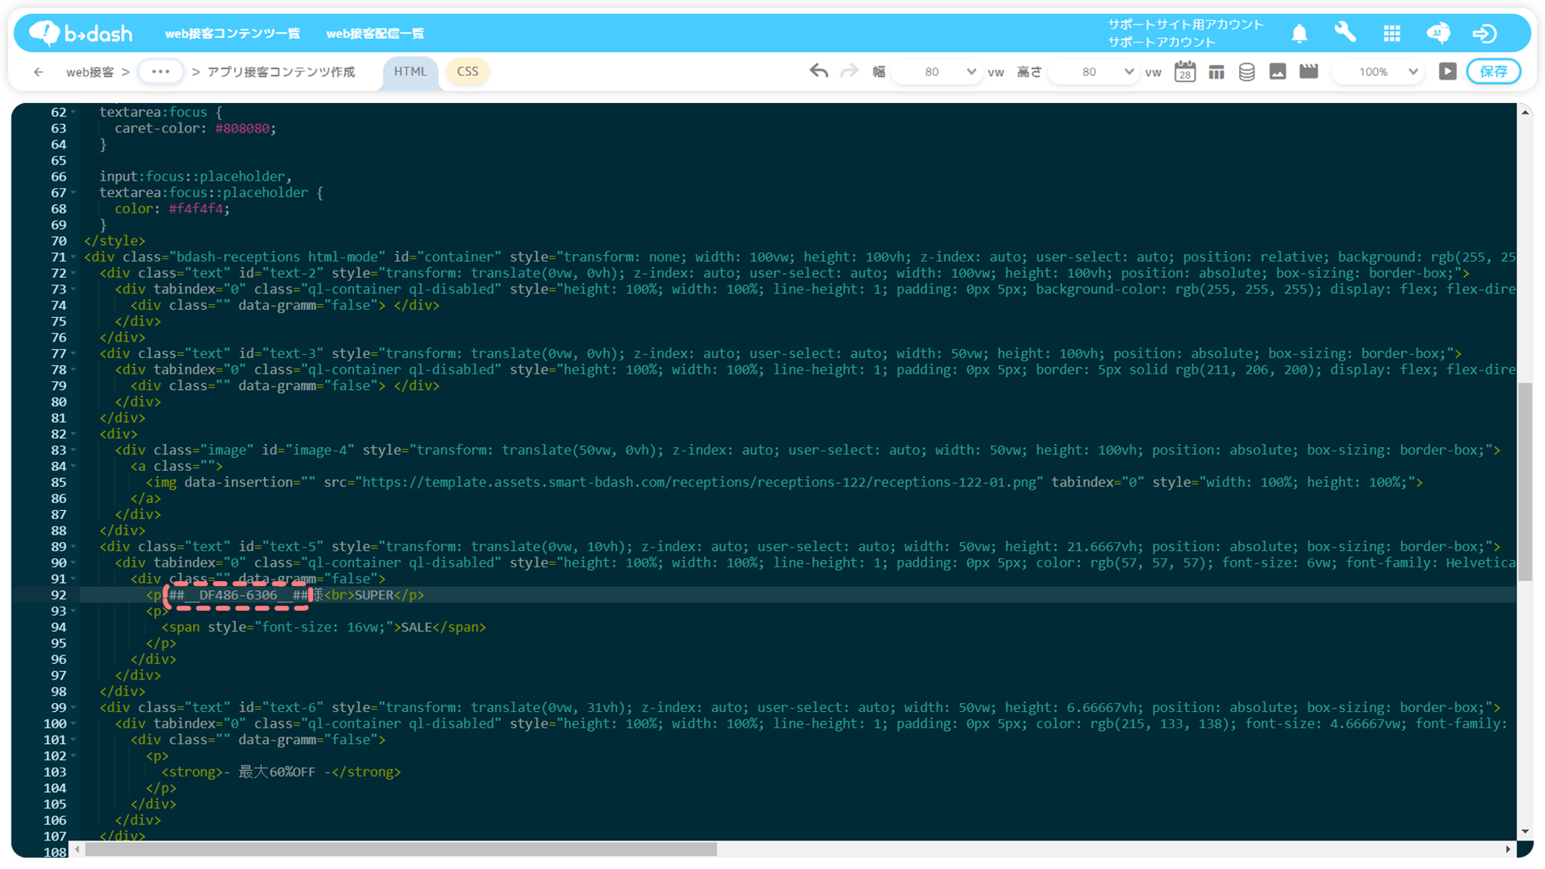
Task: Collapse code fold at line 77
Action: 74,354
